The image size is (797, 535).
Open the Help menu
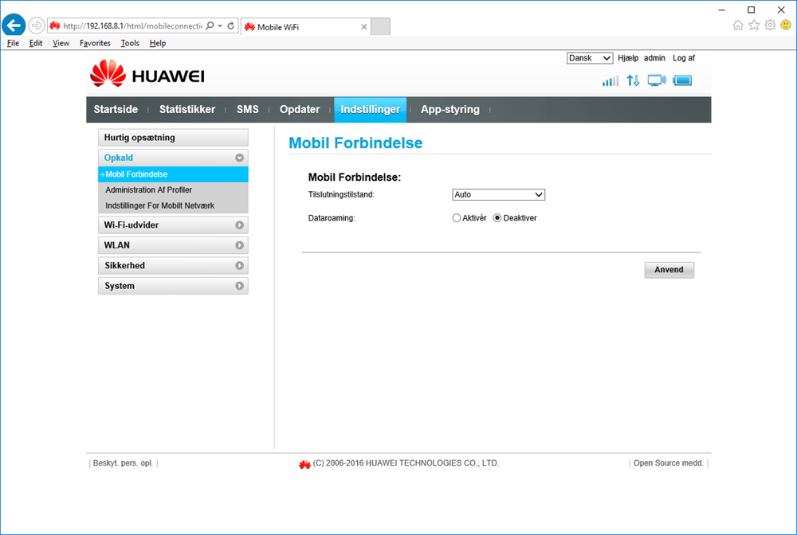click(x=158, y=43)
